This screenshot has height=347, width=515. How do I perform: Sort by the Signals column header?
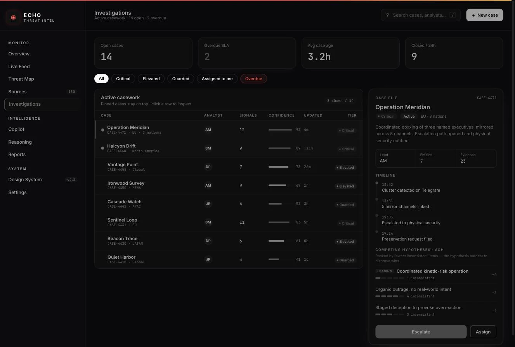(x=248, y=115)
